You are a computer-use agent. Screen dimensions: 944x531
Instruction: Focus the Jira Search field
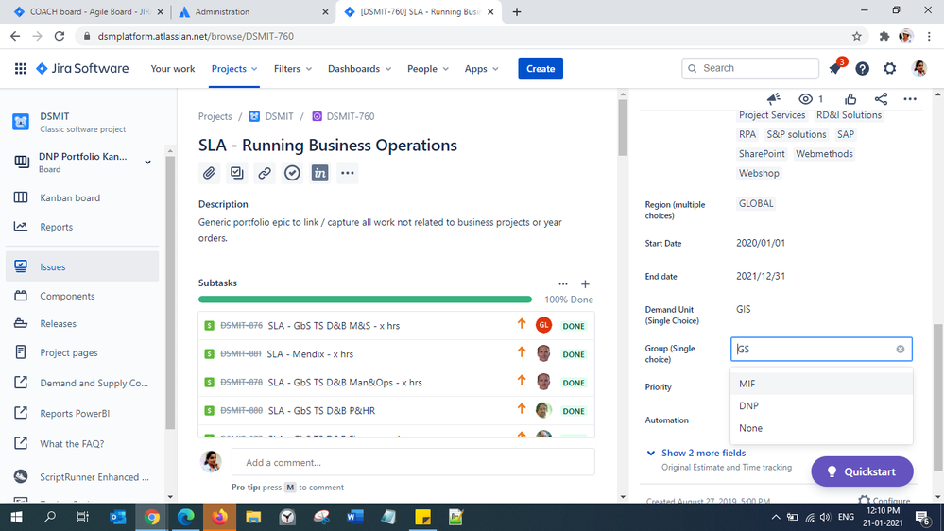click(750, 68)
